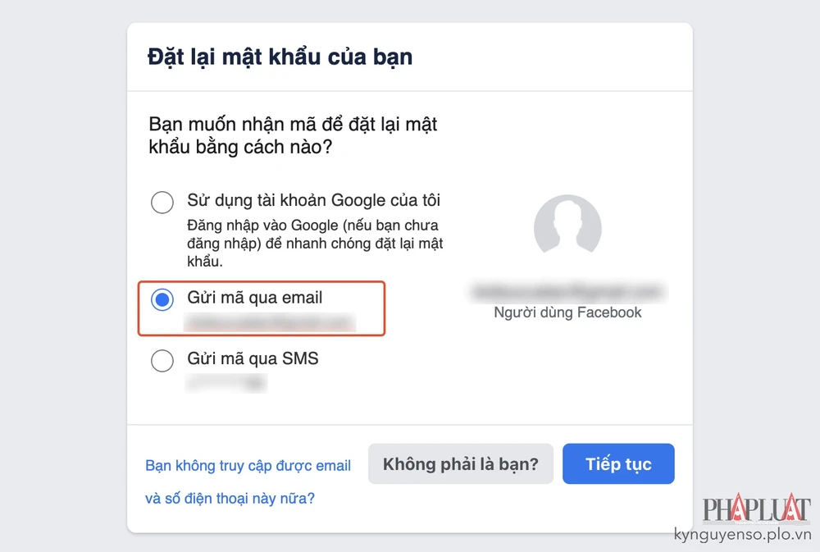Click the "Không phải là bạn?" button

coord(460,463)
